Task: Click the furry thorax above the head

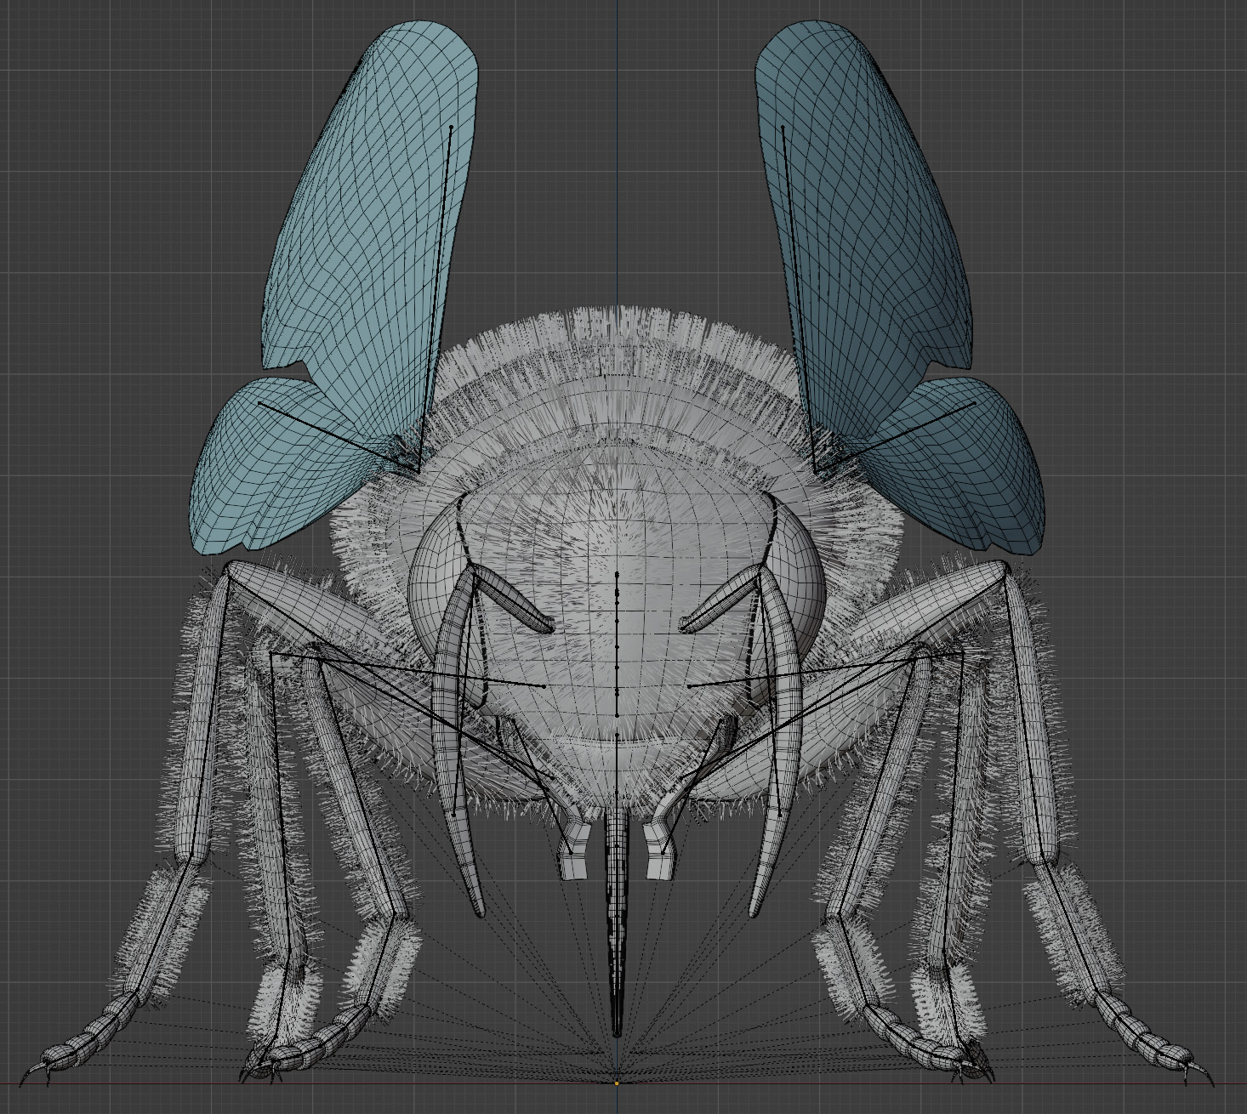Action: click(617, 383)
